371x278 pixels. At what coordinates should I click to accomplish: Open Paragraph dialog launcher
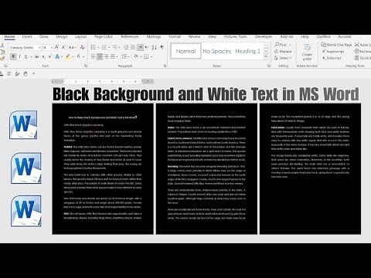pos(165,66)
